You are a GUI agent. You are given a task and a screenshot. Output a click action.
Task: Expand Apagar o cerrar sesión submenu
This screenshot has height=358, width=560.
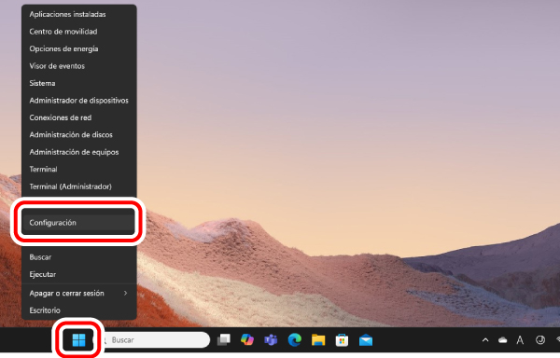click(79, 293)
